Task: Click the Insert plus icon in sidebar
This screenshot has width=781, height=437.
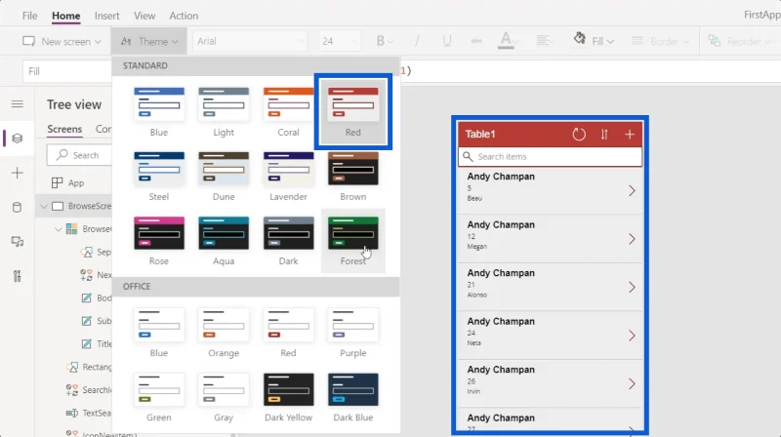Action: coord(18,173)
